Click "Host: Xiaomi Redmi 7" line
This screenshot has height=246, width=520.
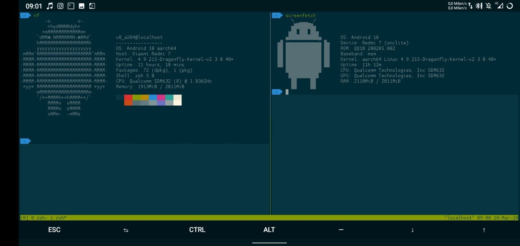coord(143,54)
